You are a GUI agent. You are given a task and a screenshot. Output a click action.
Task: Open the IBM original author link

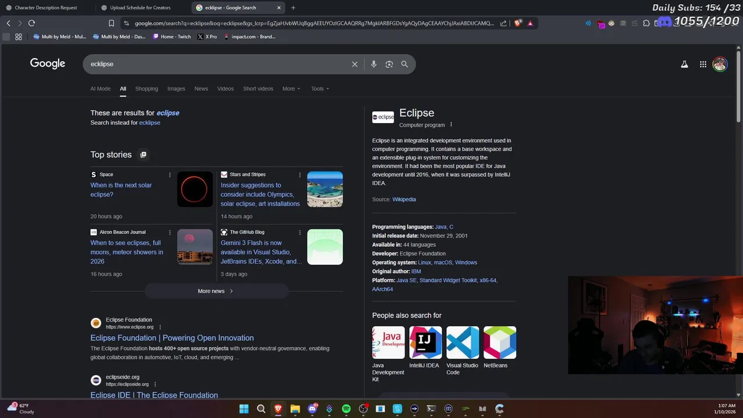pos(416,271)
